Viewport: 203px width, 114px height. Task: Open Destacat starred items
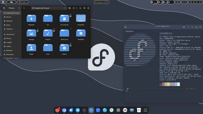[12, 21]
